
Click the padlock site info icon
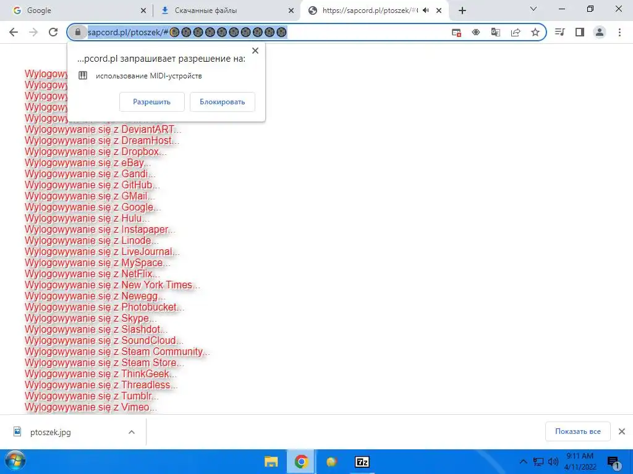78,32
